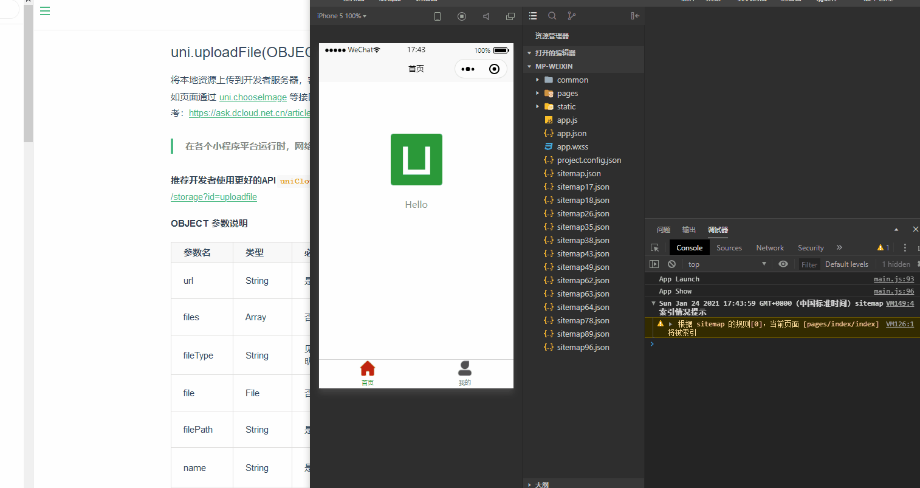Toggle the console sidebar icon
The image size is (920, 488).
[x=654, y=264]
